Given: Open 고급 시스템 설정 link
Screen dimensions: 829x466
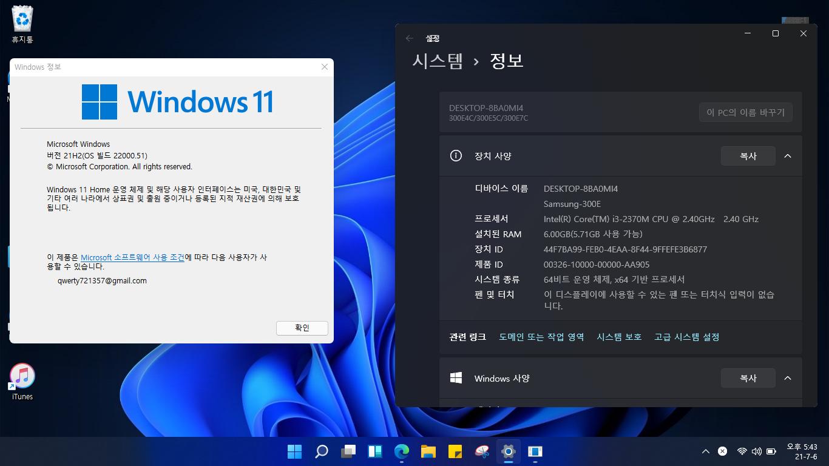Looking at the screenshot, I should pos(687,337).
